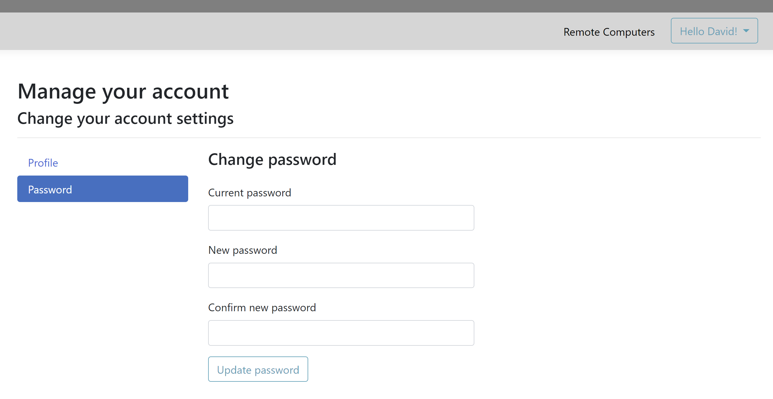Click the Change your account settings subtitle
This screenshot has height=399, width=773.
pyautogui.click(x=125, y=118)
